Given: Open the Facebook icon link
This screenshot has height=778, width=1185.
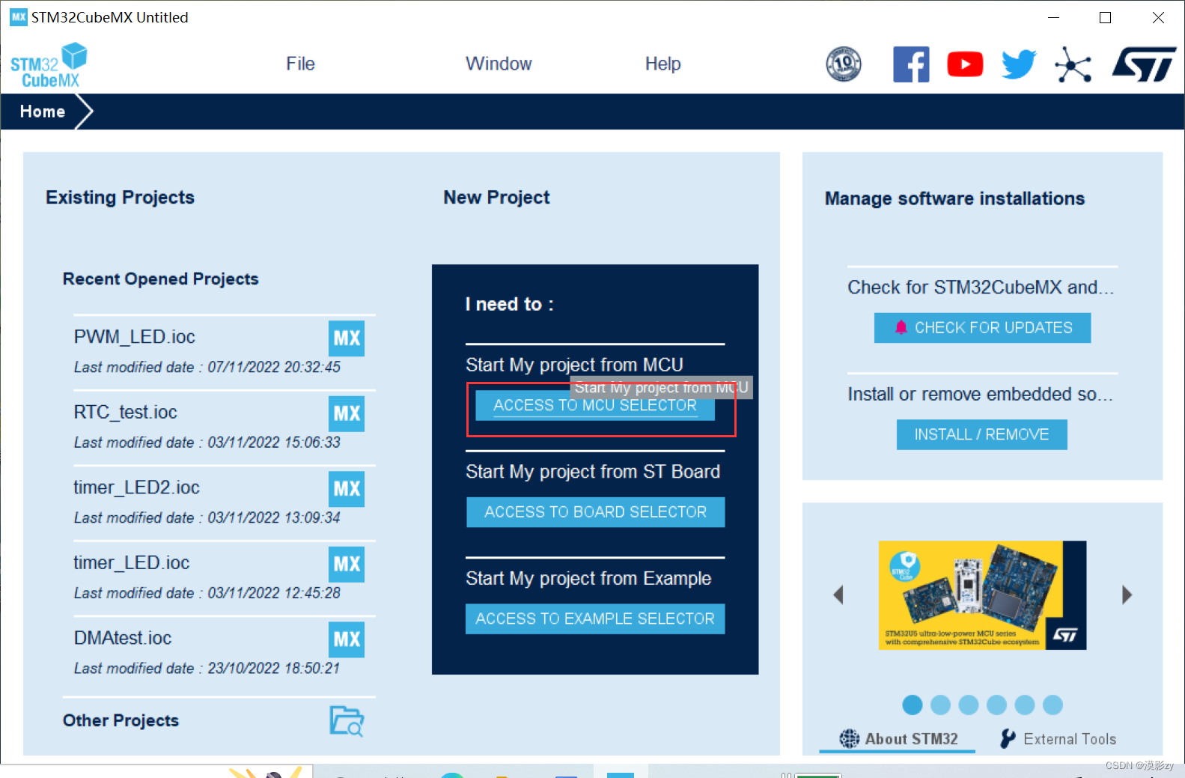Looking at the screenshot, I should pos(911,64).
